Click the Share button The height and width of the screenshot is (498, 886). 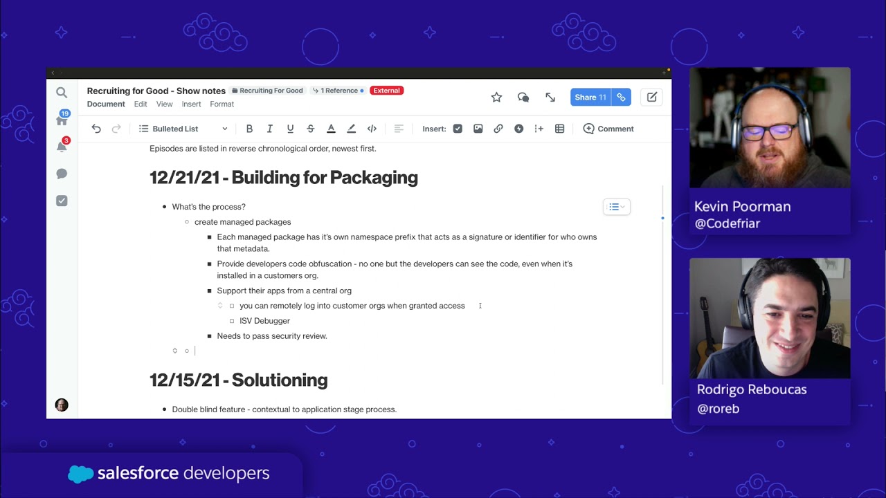590,98
